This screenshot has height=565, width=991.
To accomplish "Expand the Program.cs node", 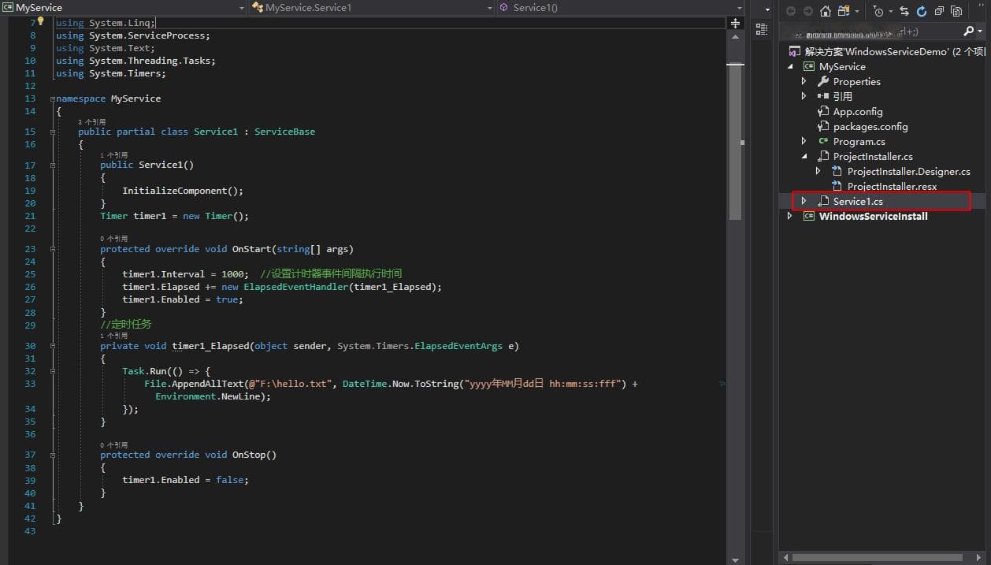I will pos(804,141).
